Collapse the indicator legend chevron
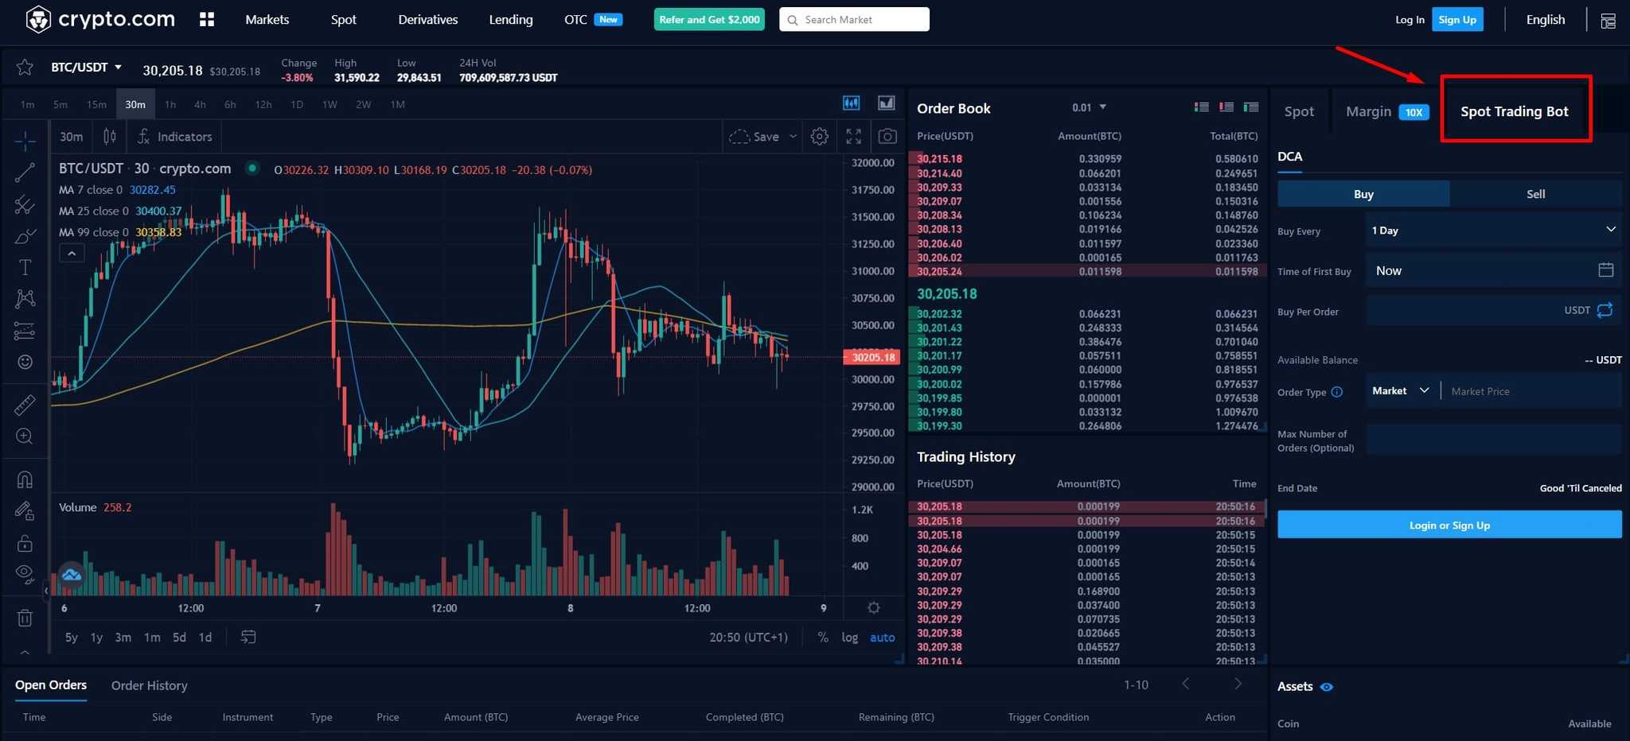Screen dimensions: 1630x741 (72, 254)
